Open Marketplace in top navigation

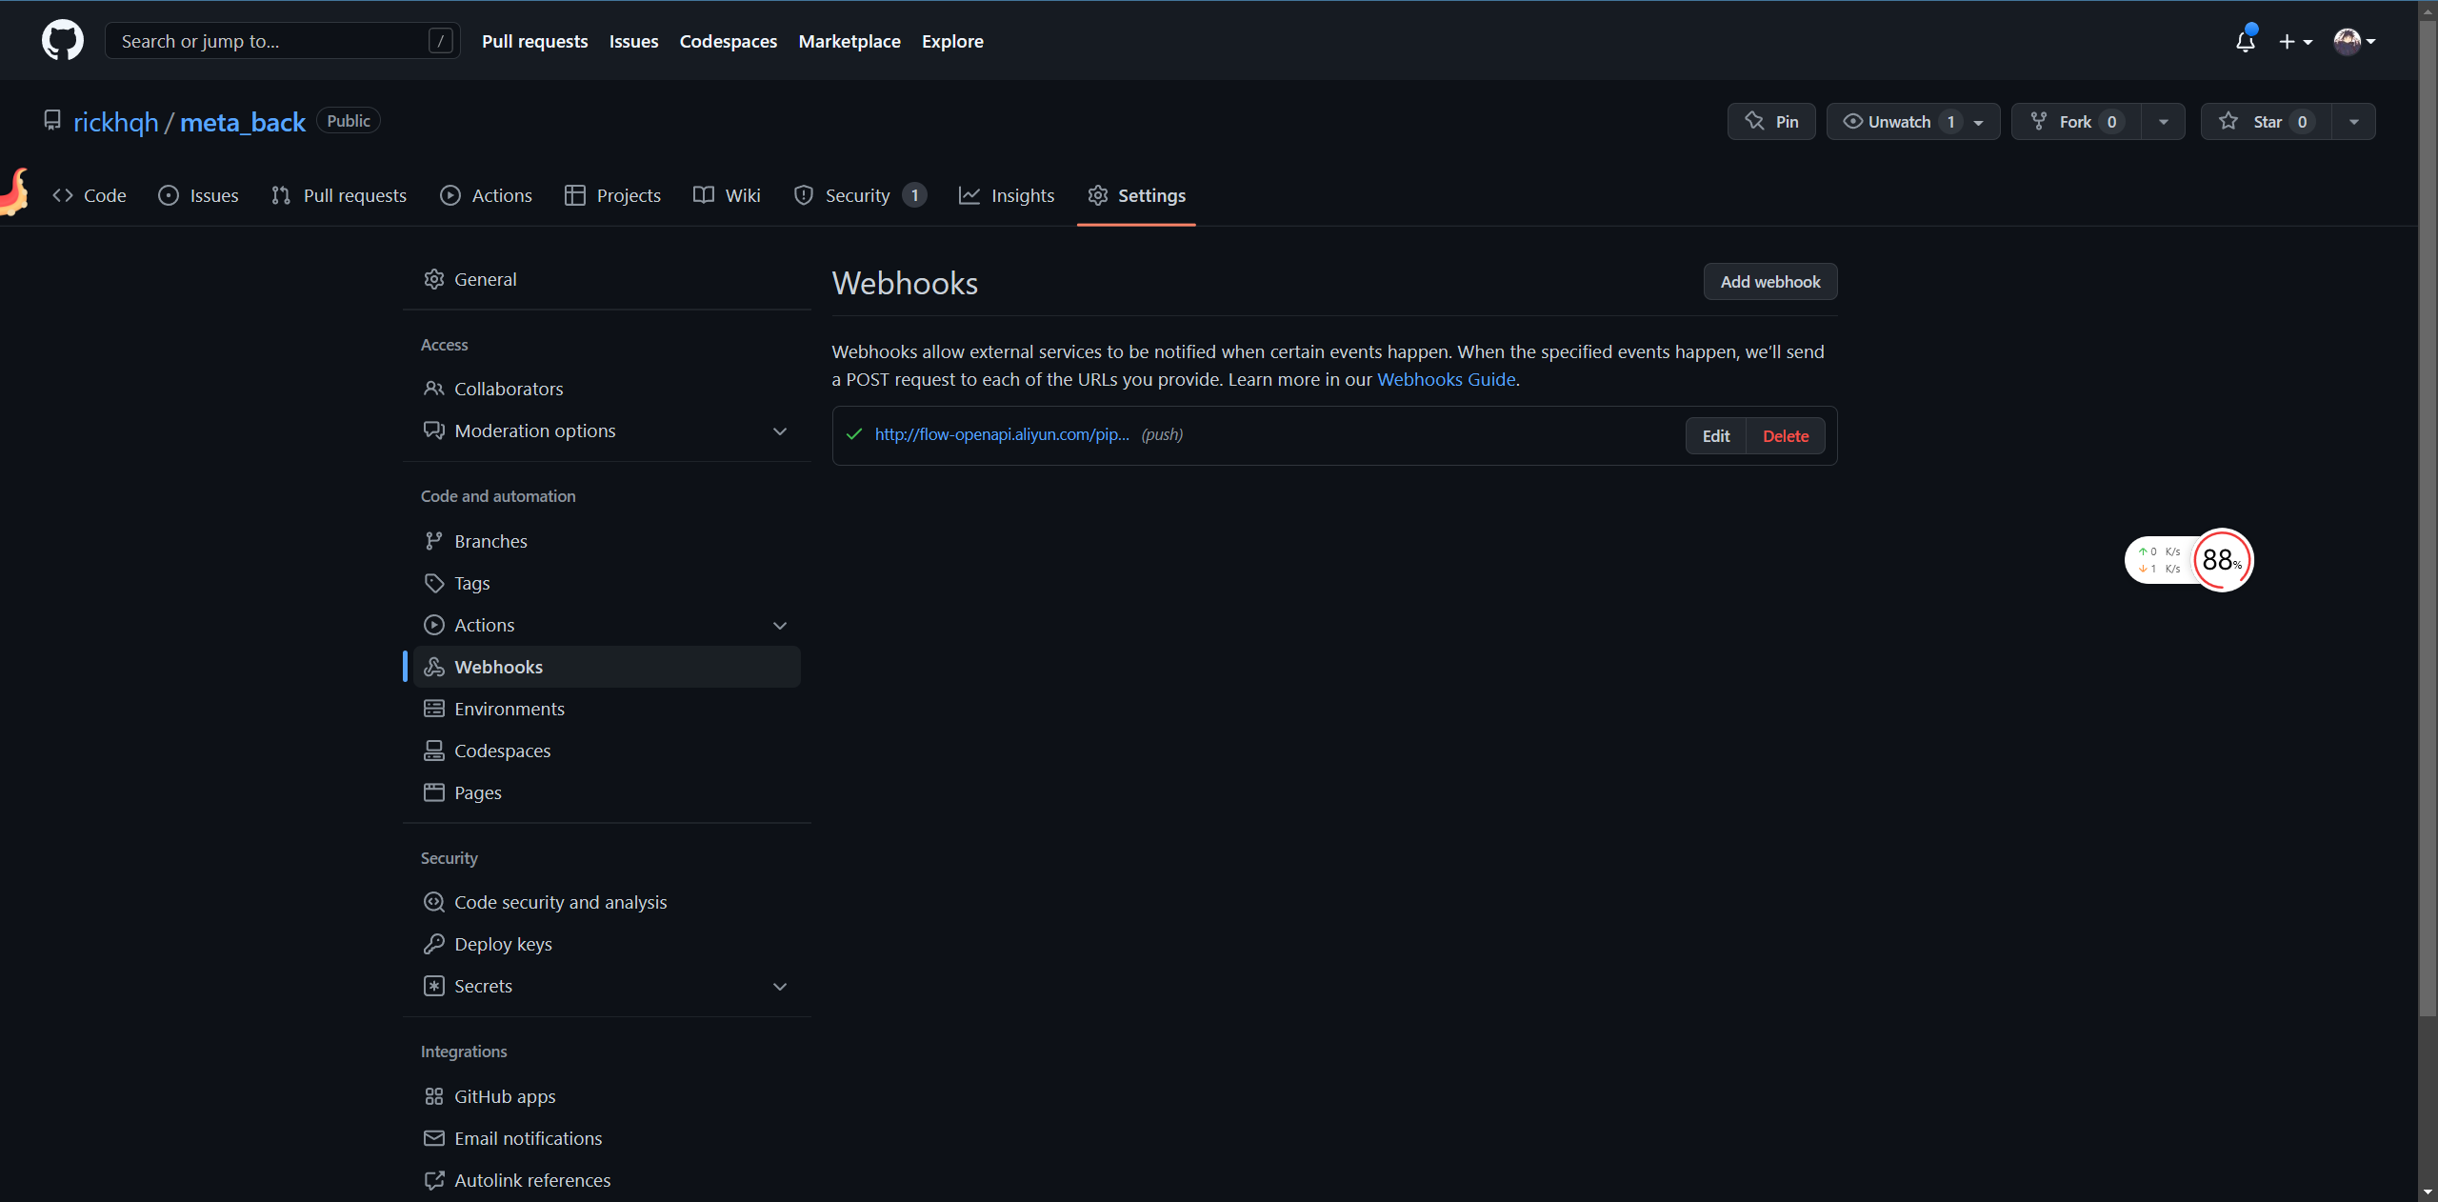[x=849, y=41]
